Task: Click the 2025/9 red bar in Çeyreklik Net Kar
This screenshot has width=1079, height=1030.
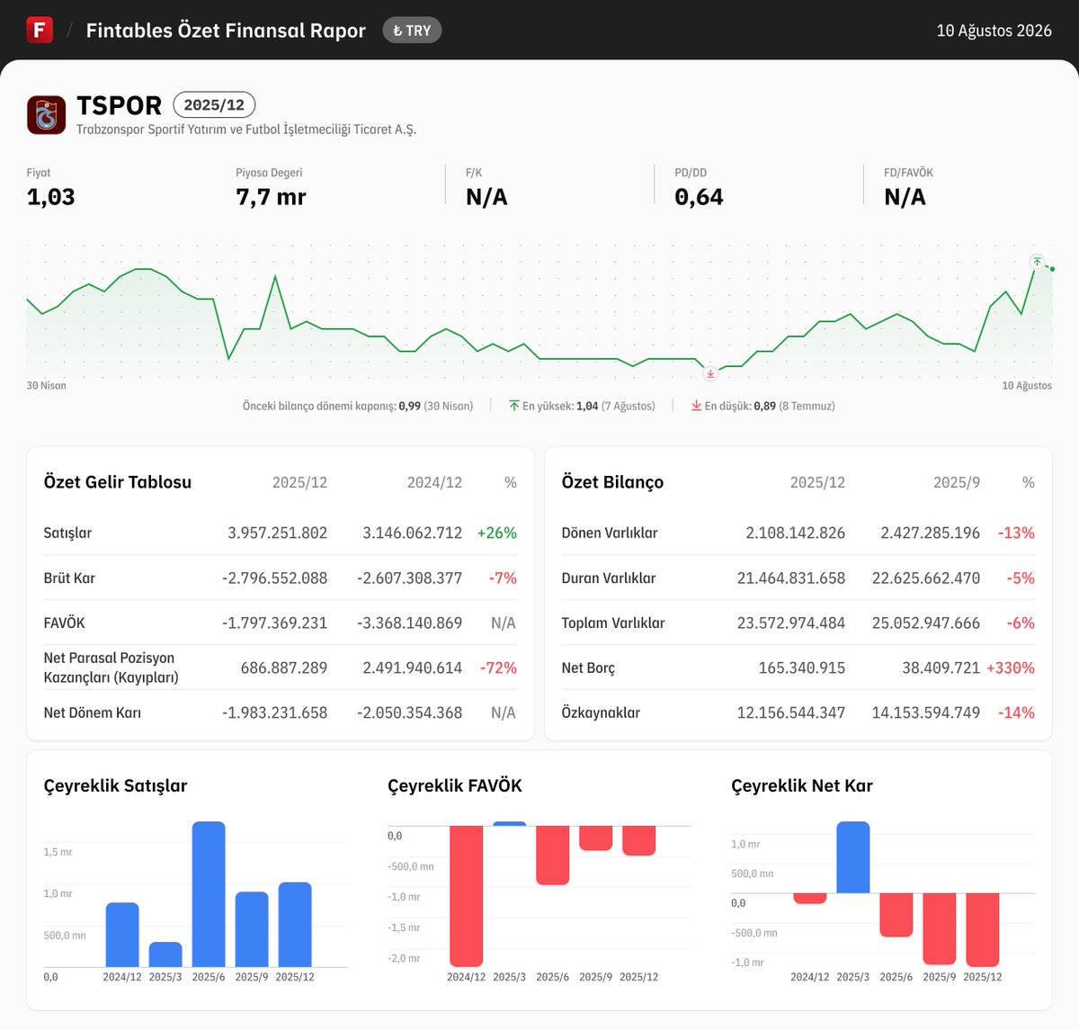Action: coord(940,929)
